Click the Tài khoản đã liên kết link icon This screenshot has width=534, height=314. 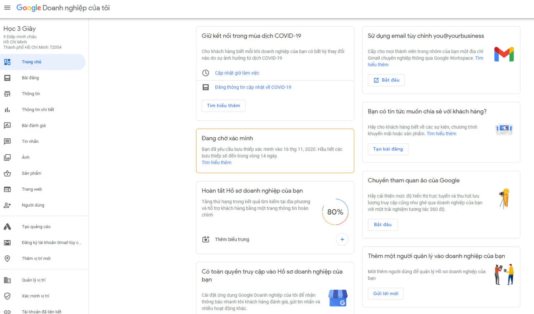[7, 312]
